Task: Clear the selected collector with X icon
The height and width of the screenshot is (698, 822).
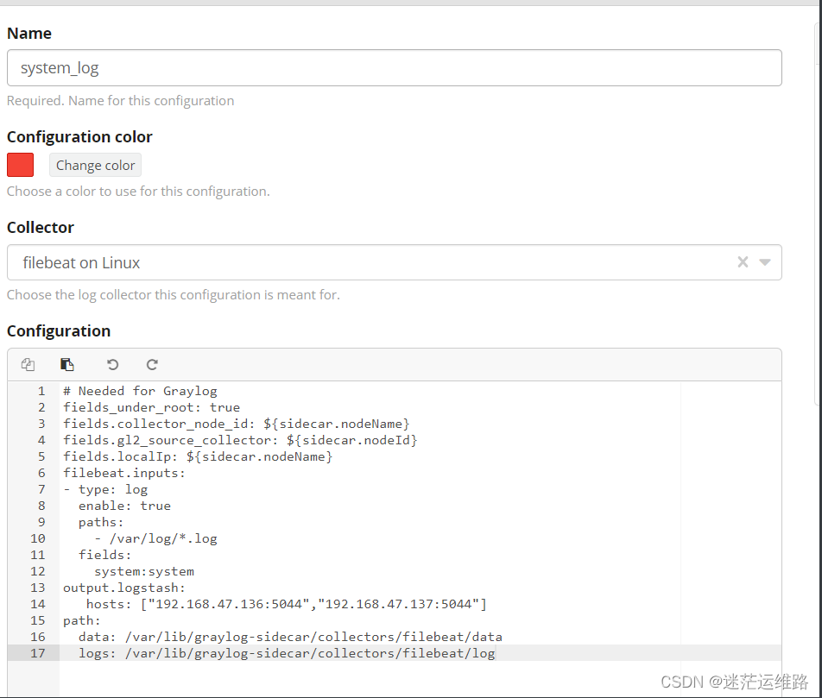Action: coord(743,262)
